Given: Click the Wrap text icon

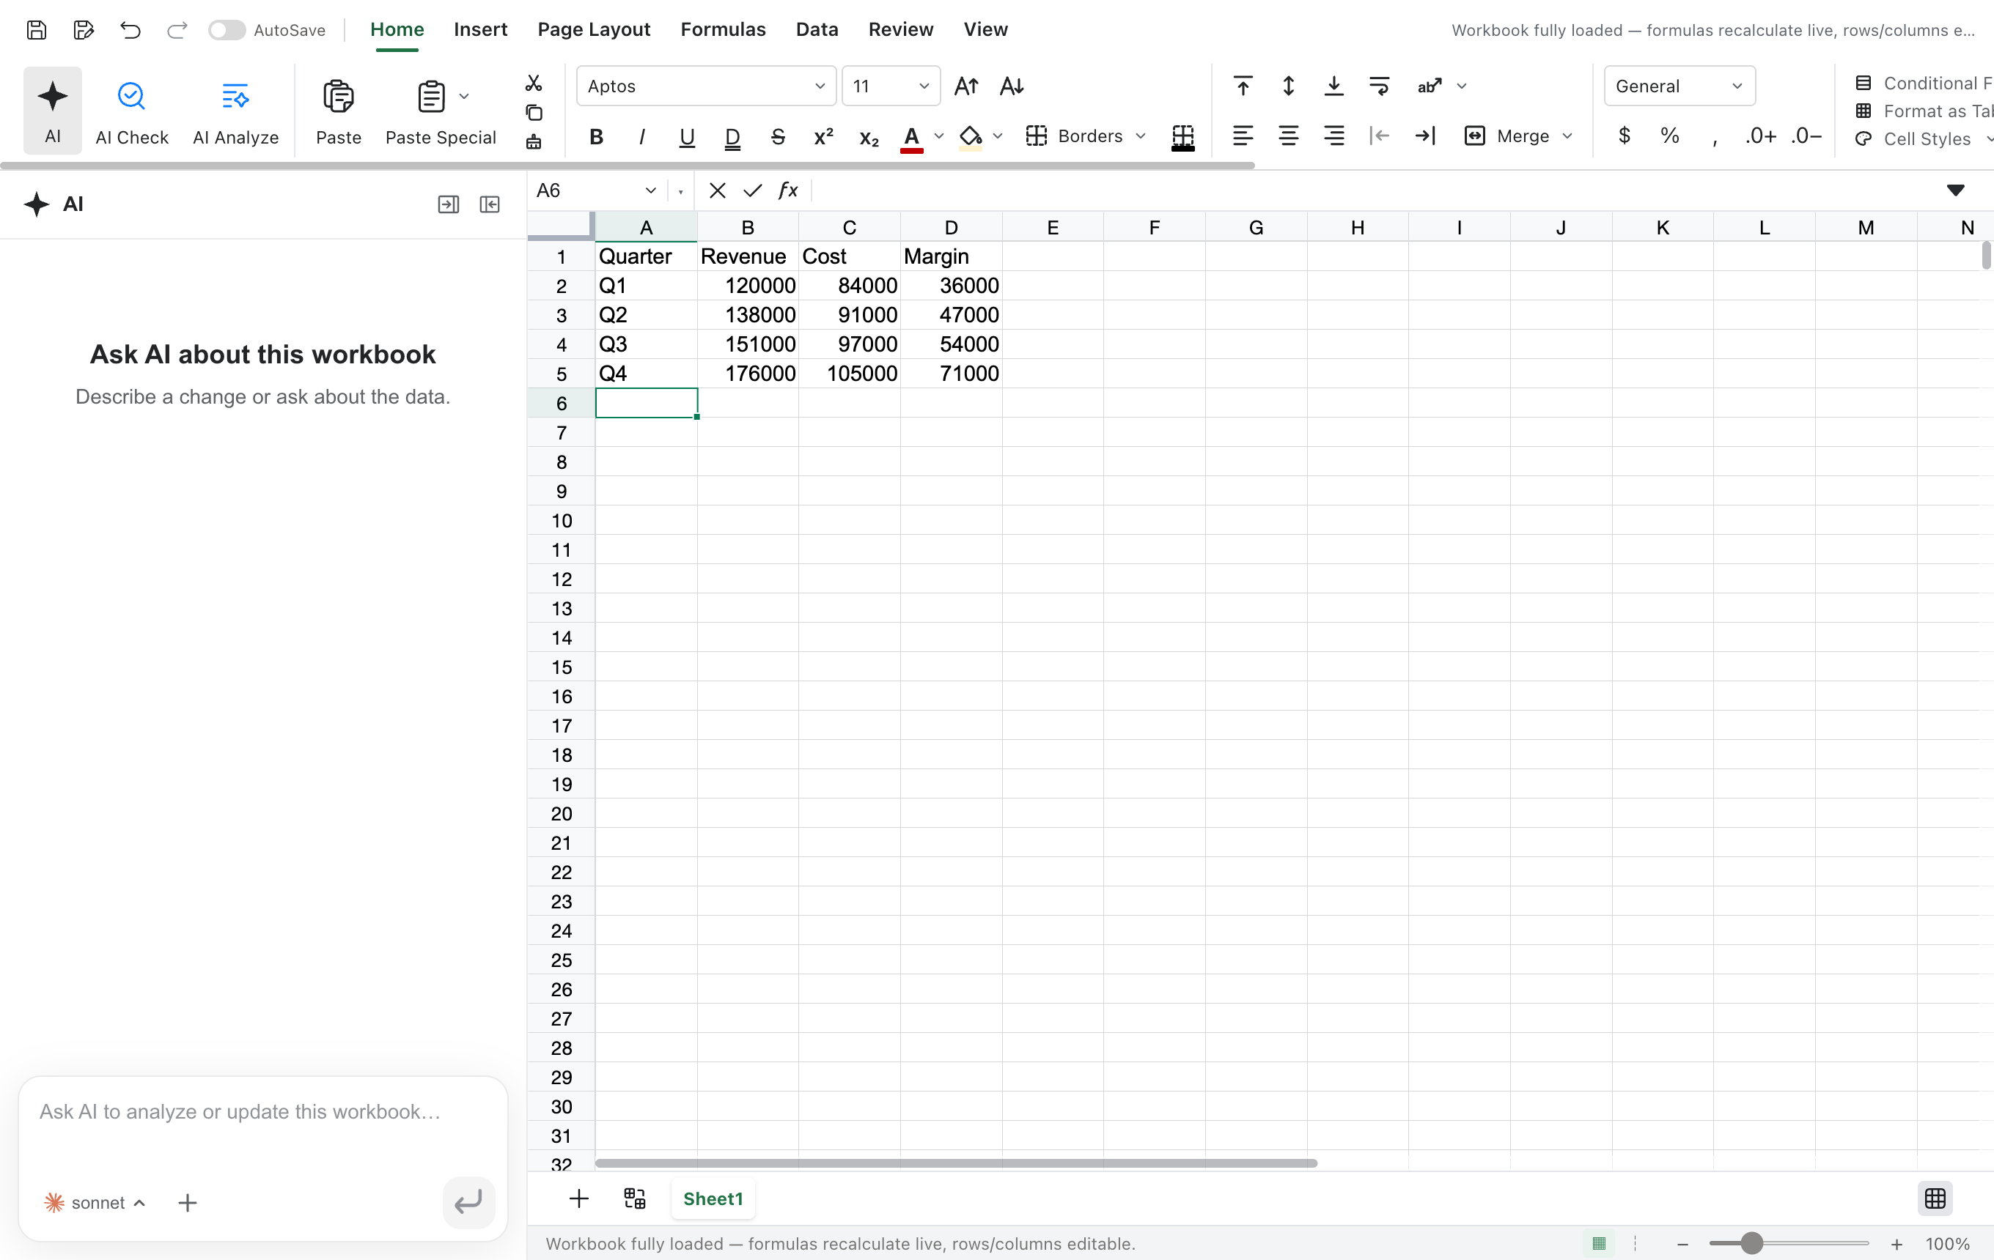Looking at the screenshot, I should point(1380,86).
